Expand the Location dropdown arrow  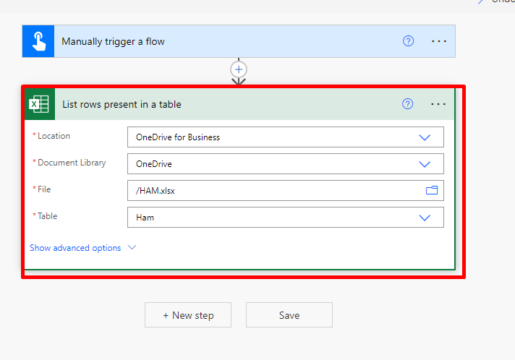(x=425, y=137)
